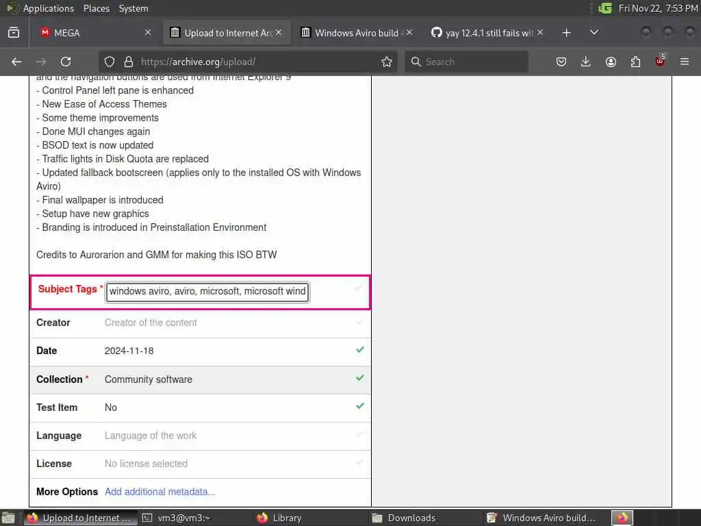Click the green checkmark in Collection row

(360, 378)
